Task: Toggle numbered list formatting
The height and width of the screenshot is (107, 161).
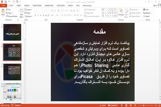Action: tap(67, 10)
